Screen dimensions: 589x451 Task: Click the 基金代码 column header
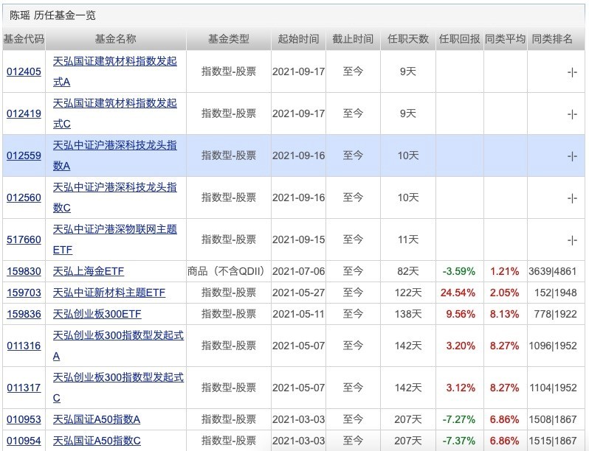(24, 39)
